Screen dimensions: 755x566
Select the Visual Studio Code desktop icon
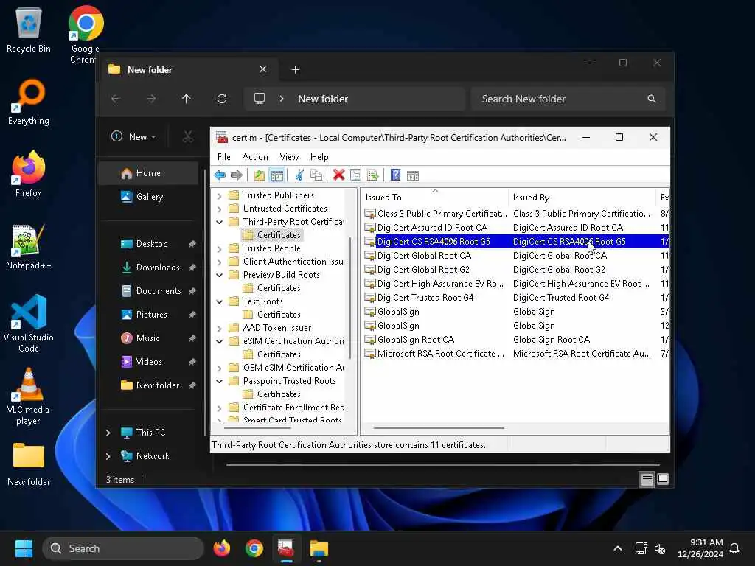pos(29,324)
